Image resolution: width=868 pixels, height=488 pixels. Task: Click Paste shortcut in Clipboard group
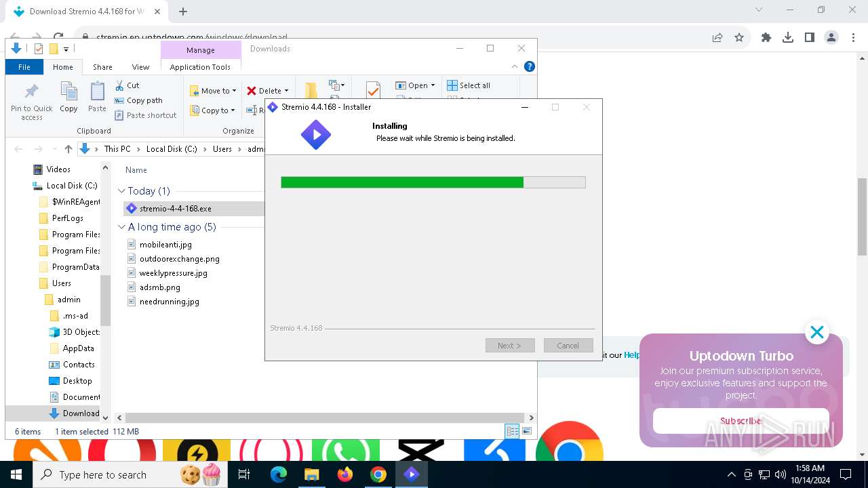pyautogui.click(x=145, y=115)
